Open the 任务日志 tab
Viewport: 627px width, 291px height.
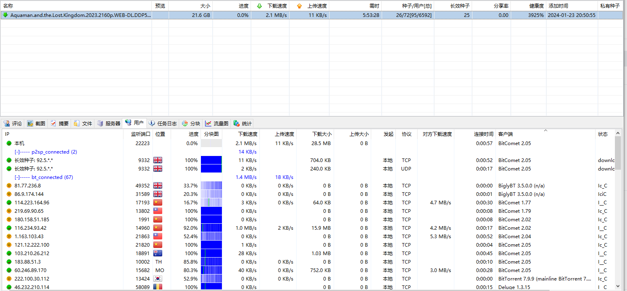click(x=163, y=123)
